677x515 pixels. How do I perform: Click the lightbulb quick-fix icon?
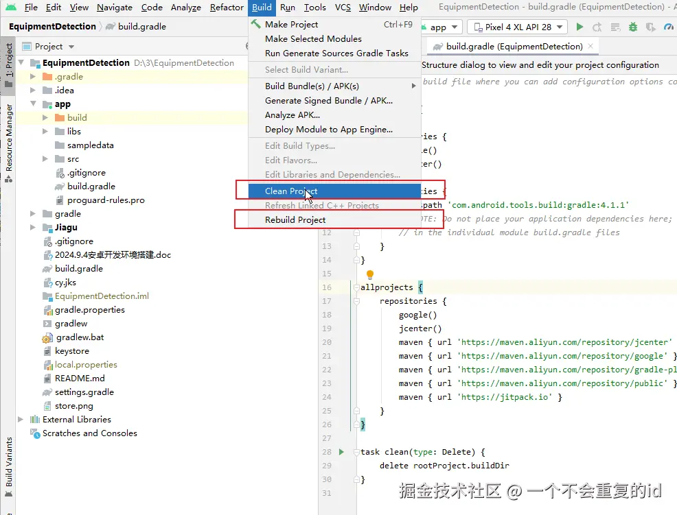tap(370, 274)
